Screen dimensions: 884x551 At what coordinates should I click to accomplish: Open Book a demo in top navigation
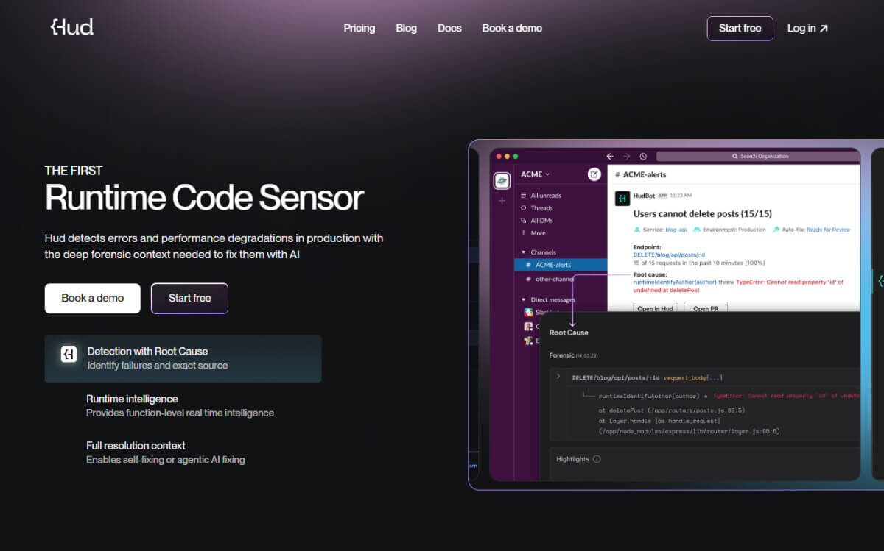pyautogui.click(x=512, y=29)
